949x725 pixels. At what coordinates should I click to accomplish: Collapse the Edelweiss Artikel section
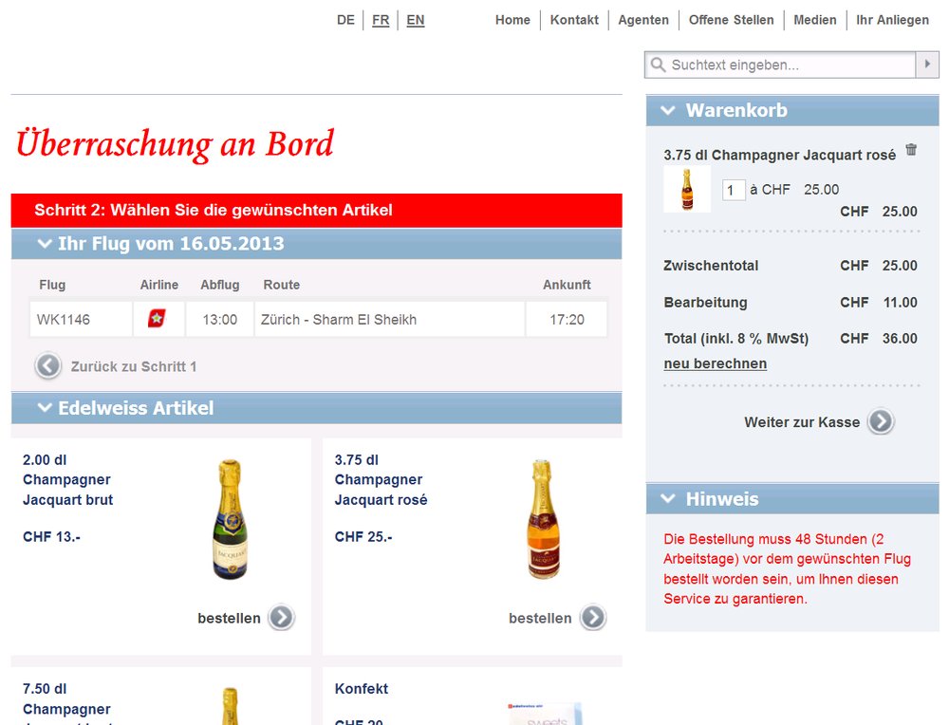[45, 408]
